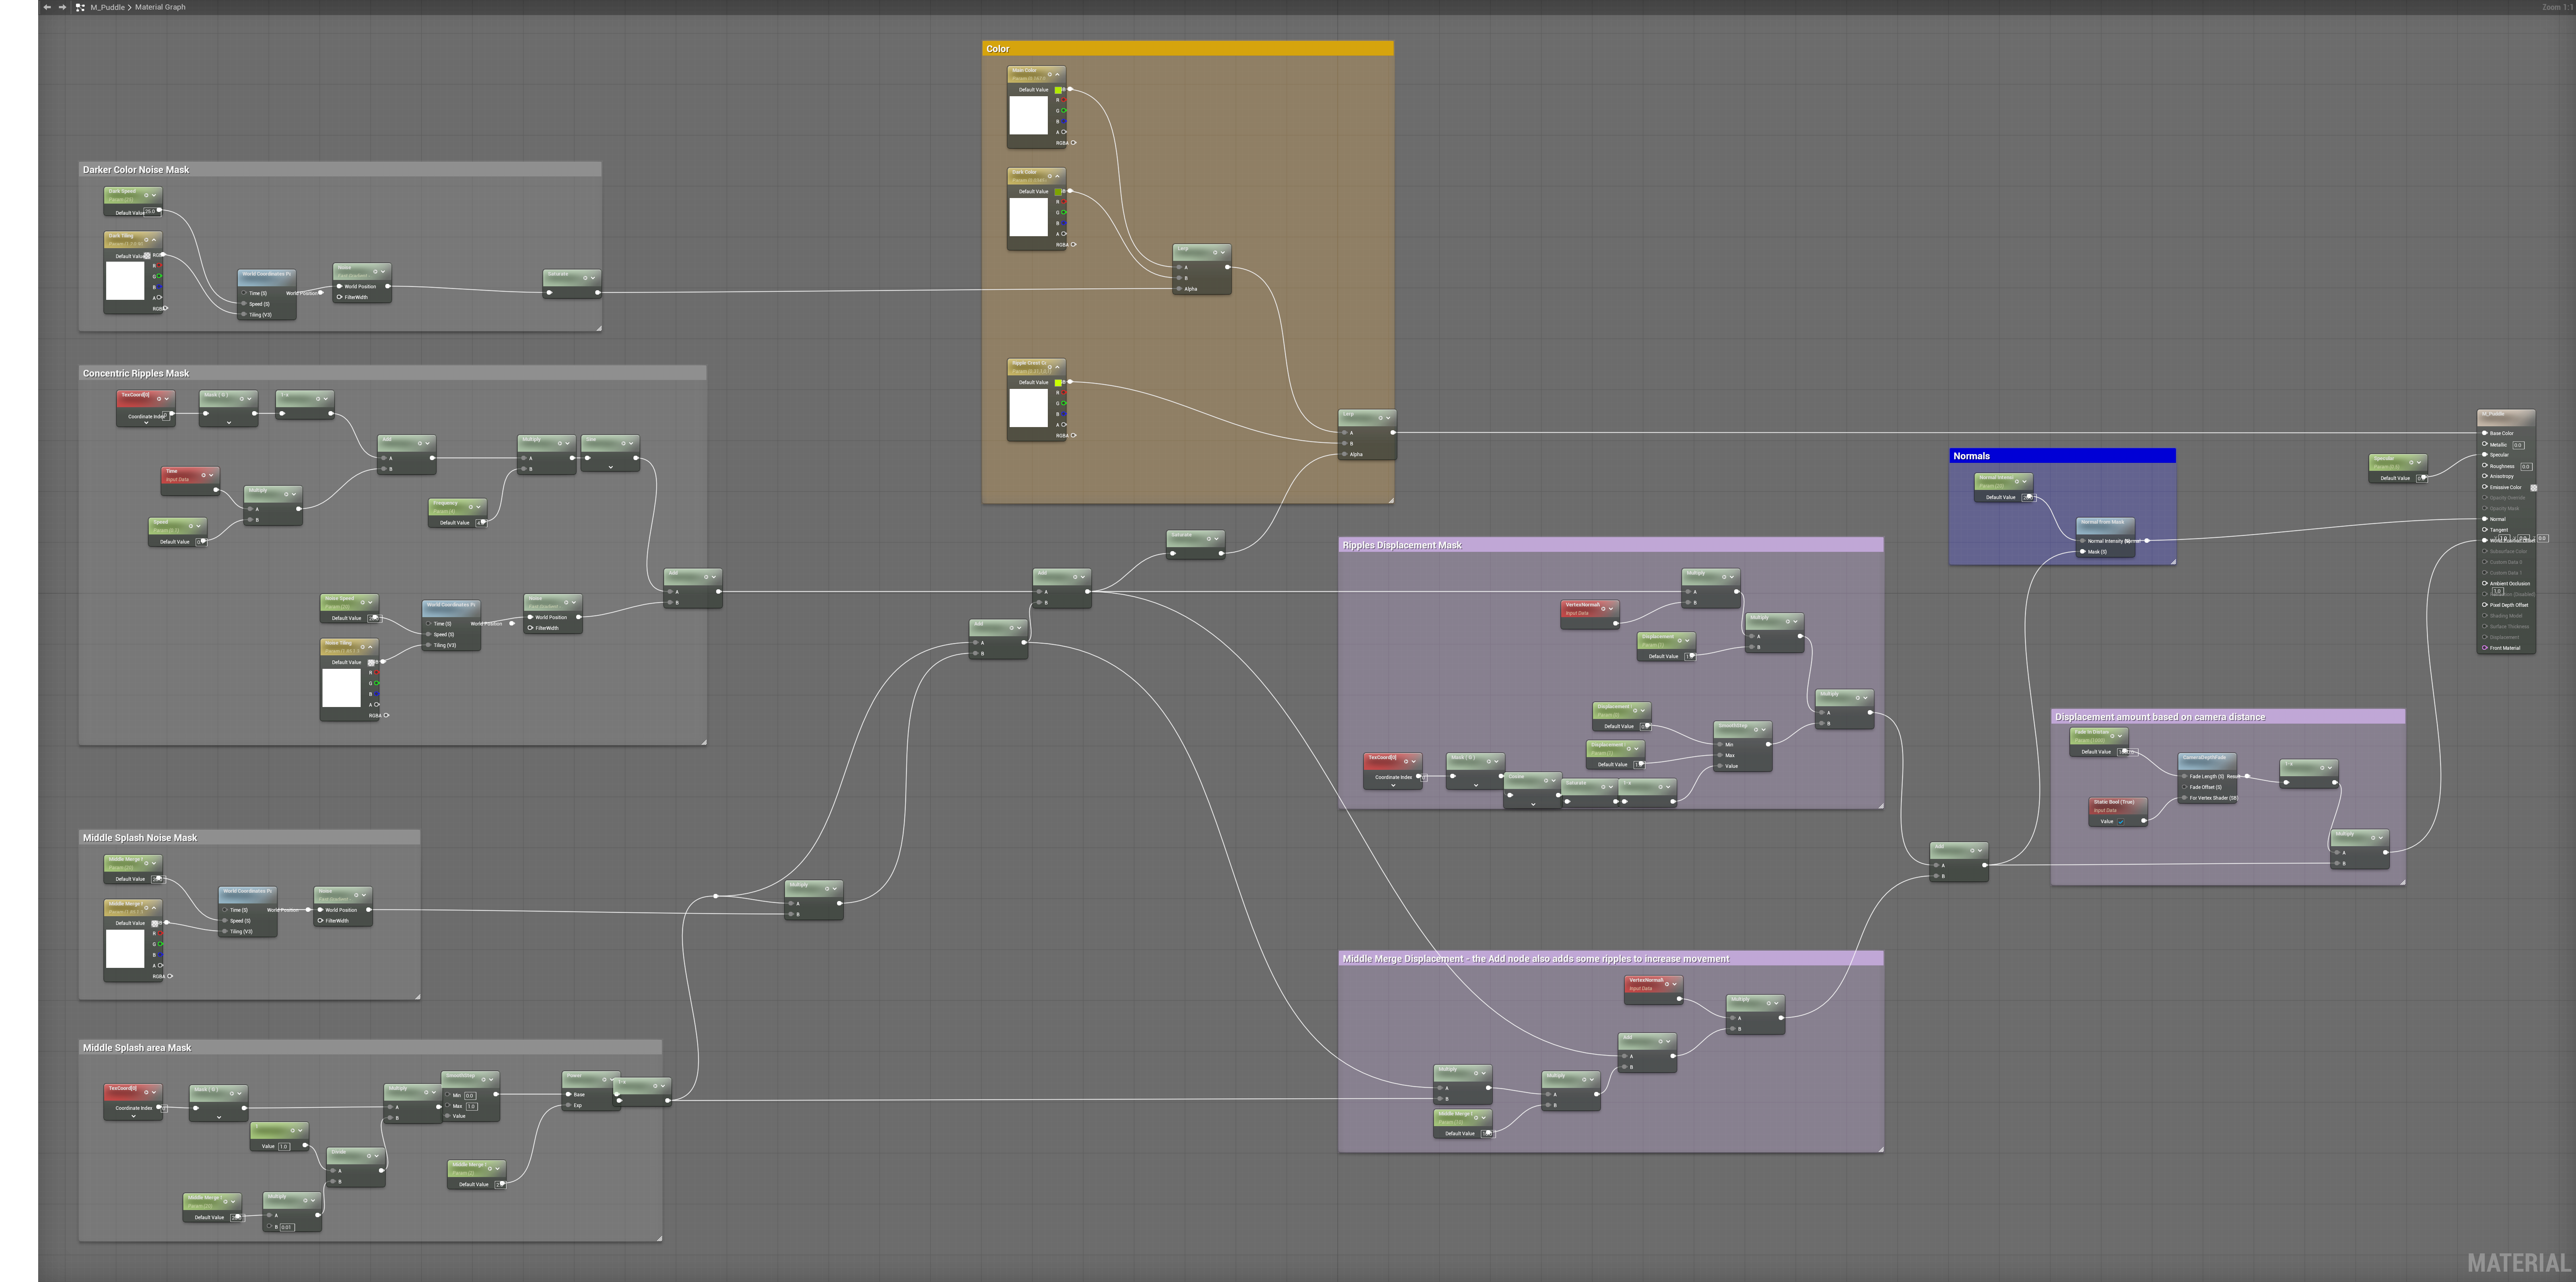Select the Normals comment box title
Viewport: 2576px width, 1282px height.
[x=1971, y=456]
